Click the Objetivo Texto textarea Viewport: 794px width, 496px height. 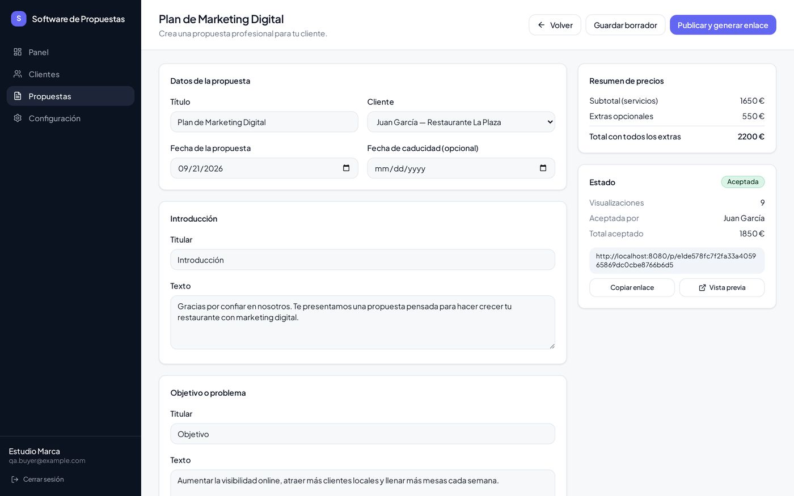tap(362, 483)
